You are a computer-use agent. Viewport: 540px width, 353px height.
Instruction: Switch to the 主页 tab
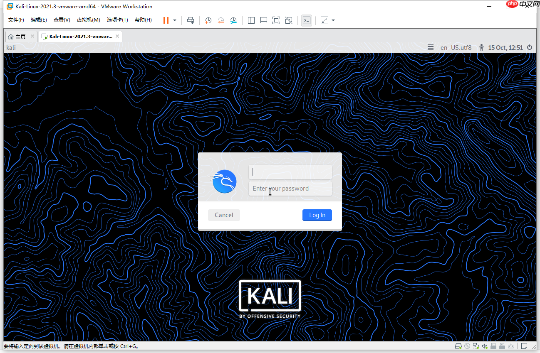click(18, 36)
